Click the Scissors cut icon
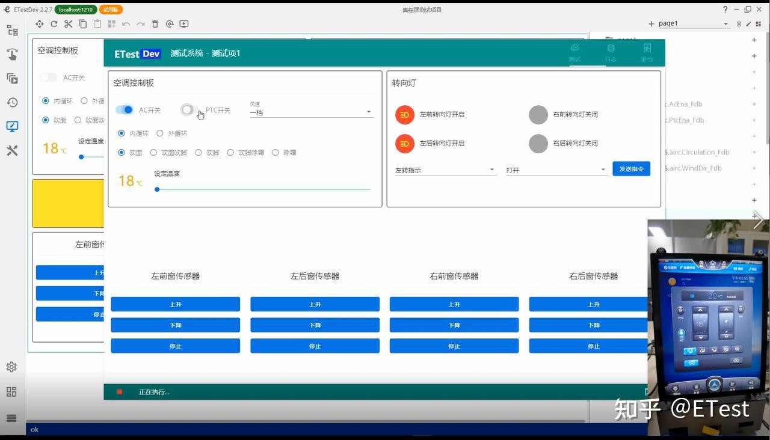This screenshot has height=440, width=770. pos(68,24)
